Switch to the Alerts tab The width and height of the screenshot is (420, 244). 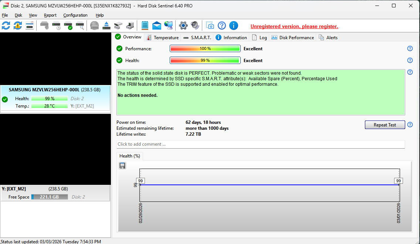(x=328, y=37)
